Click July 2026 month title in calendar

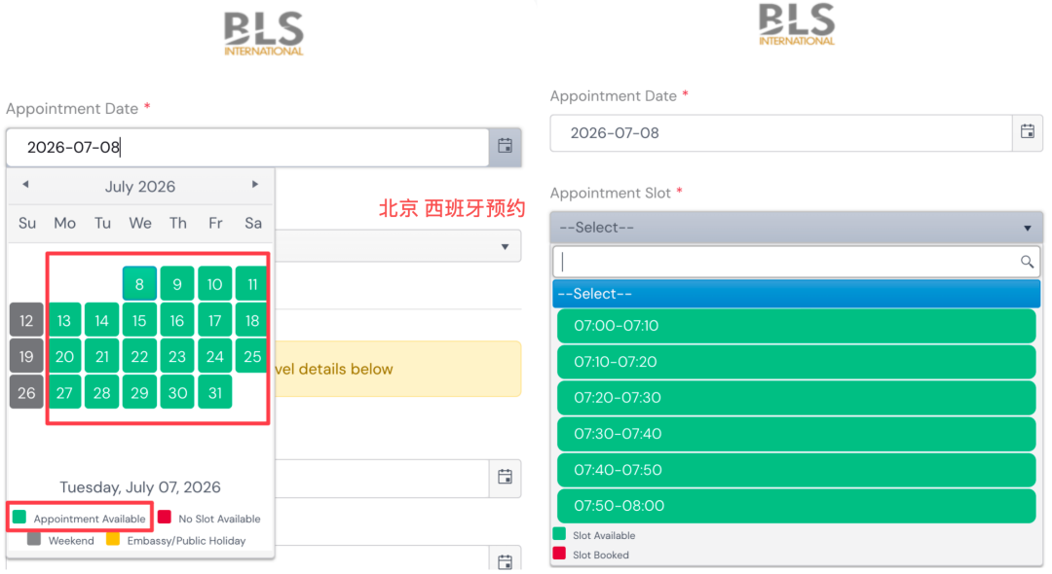point(139,186)
